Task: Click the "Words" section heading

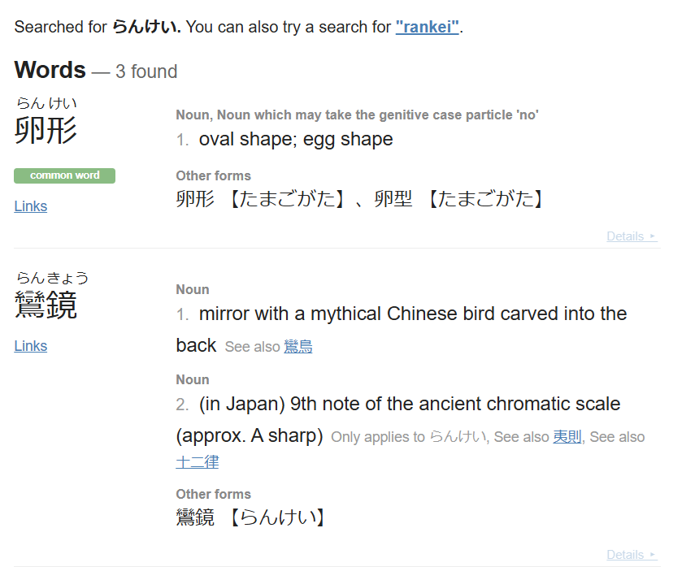Action: (x=50, y=71)
